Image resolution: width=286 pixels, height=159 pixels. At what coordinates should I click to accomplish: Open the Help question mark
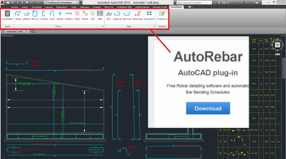click(x=257, y=2)
